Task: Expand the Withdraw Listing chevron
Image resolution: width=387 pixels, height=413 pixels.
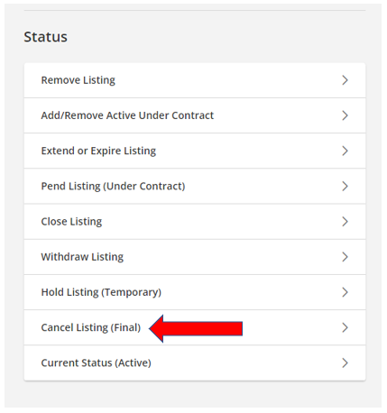Action: click(345, 257)
